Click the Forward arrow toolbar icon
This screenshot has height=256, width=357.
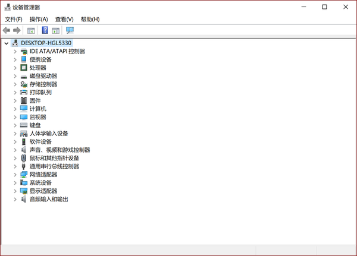17,30
